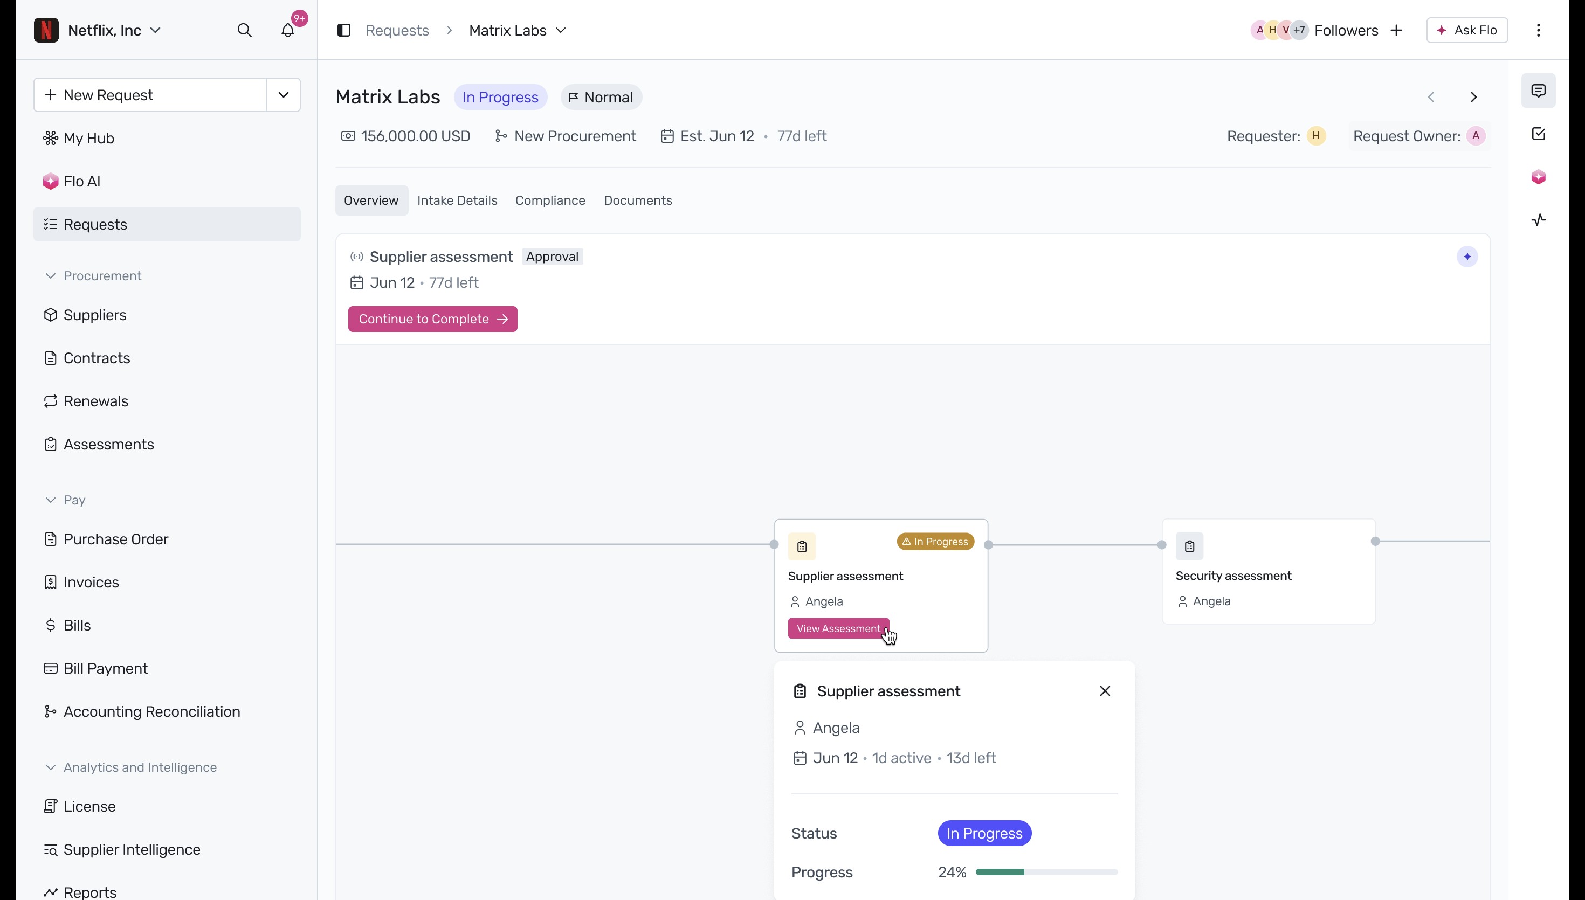Open Renewals in sidebar

[x=167, y=401]
